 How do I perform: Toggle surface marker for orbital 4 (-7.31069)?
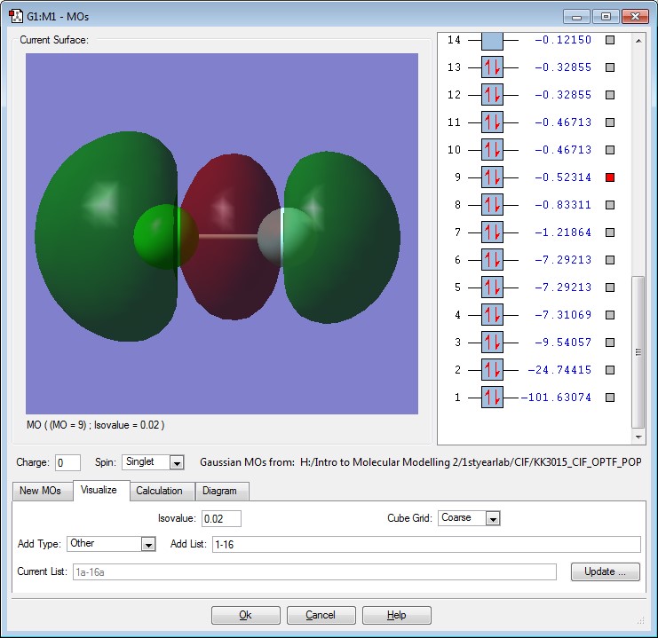pyautogui.click(x=610, y=315)
